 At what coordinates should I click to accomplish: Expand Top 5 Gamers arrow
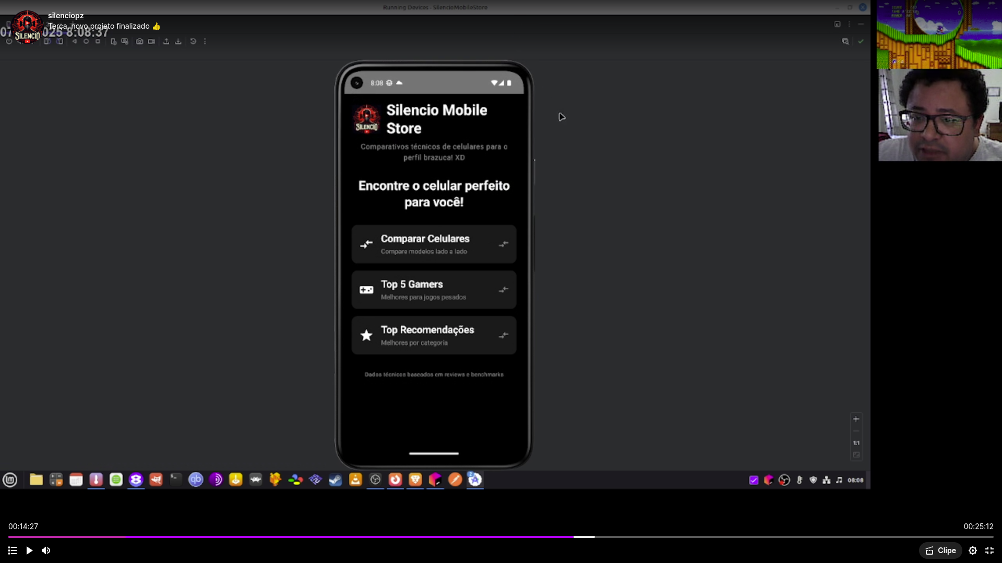click(504, 289)
